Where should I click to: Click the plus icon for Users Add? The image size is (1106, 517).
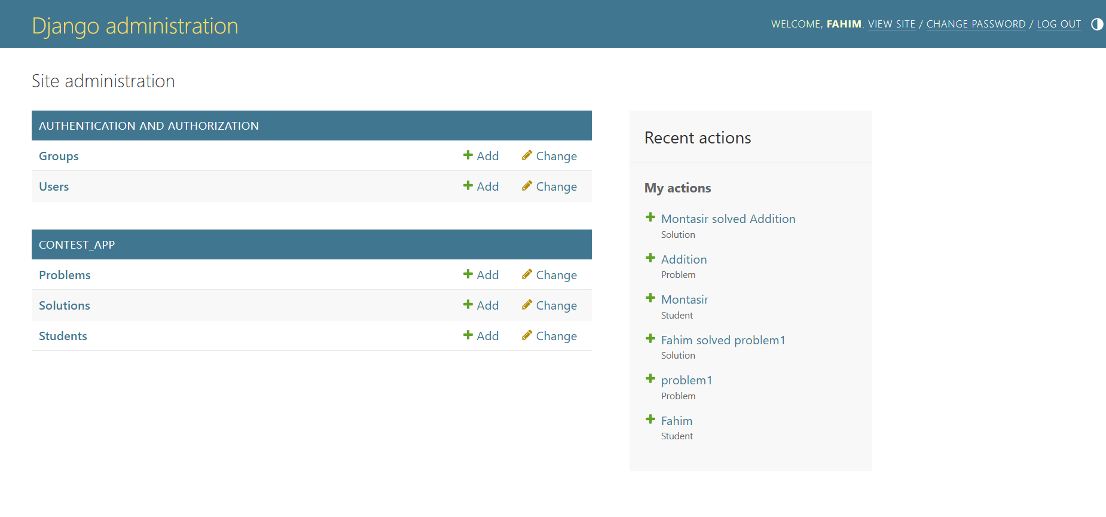468,186
